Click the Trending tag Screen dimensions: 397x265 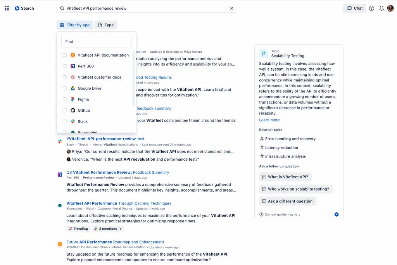[78, 229]
